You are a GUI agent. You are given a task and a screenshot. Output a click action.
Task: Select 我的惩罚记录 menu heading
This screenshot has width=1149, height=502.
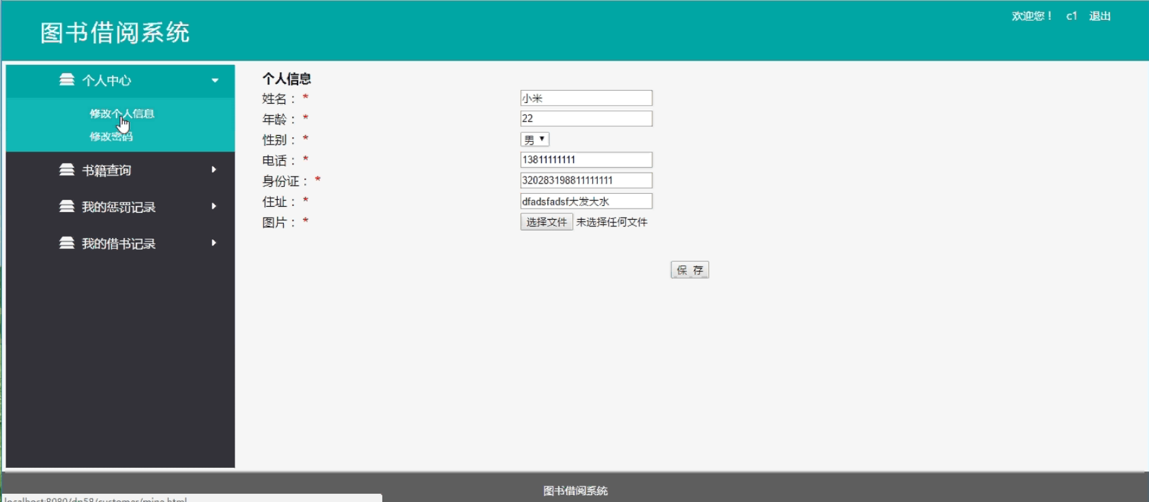click(x=120, y=207)
